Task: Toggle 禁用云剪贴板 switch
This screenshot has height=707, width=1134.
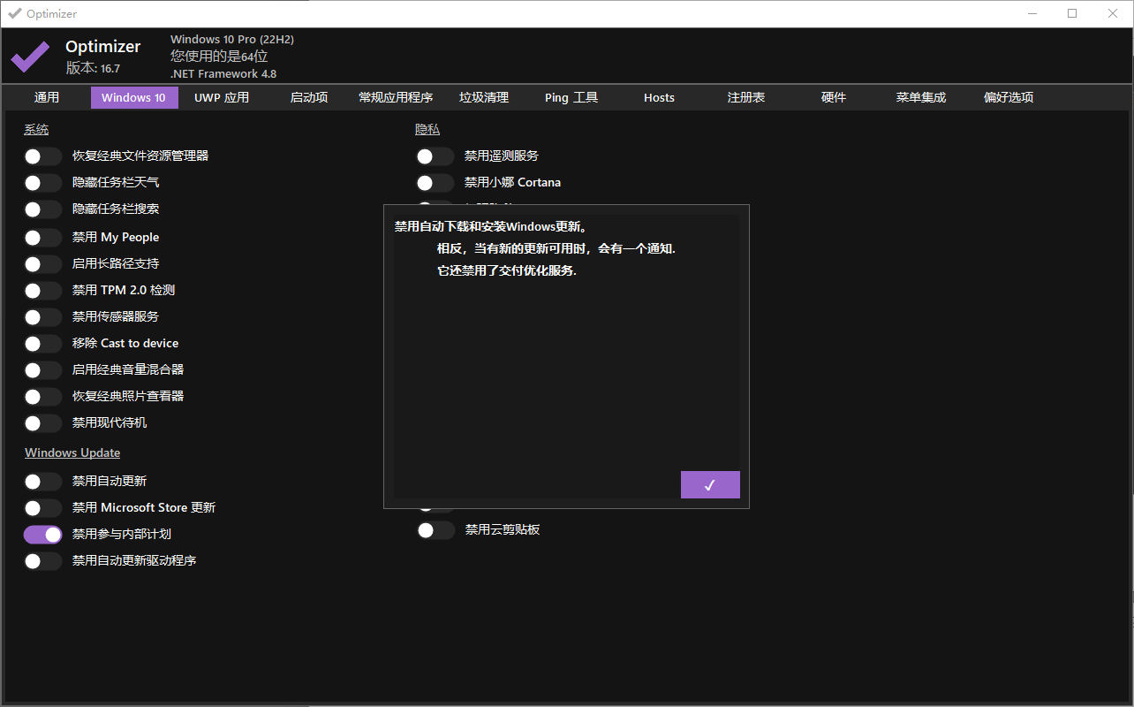Action: pos(435,530)
